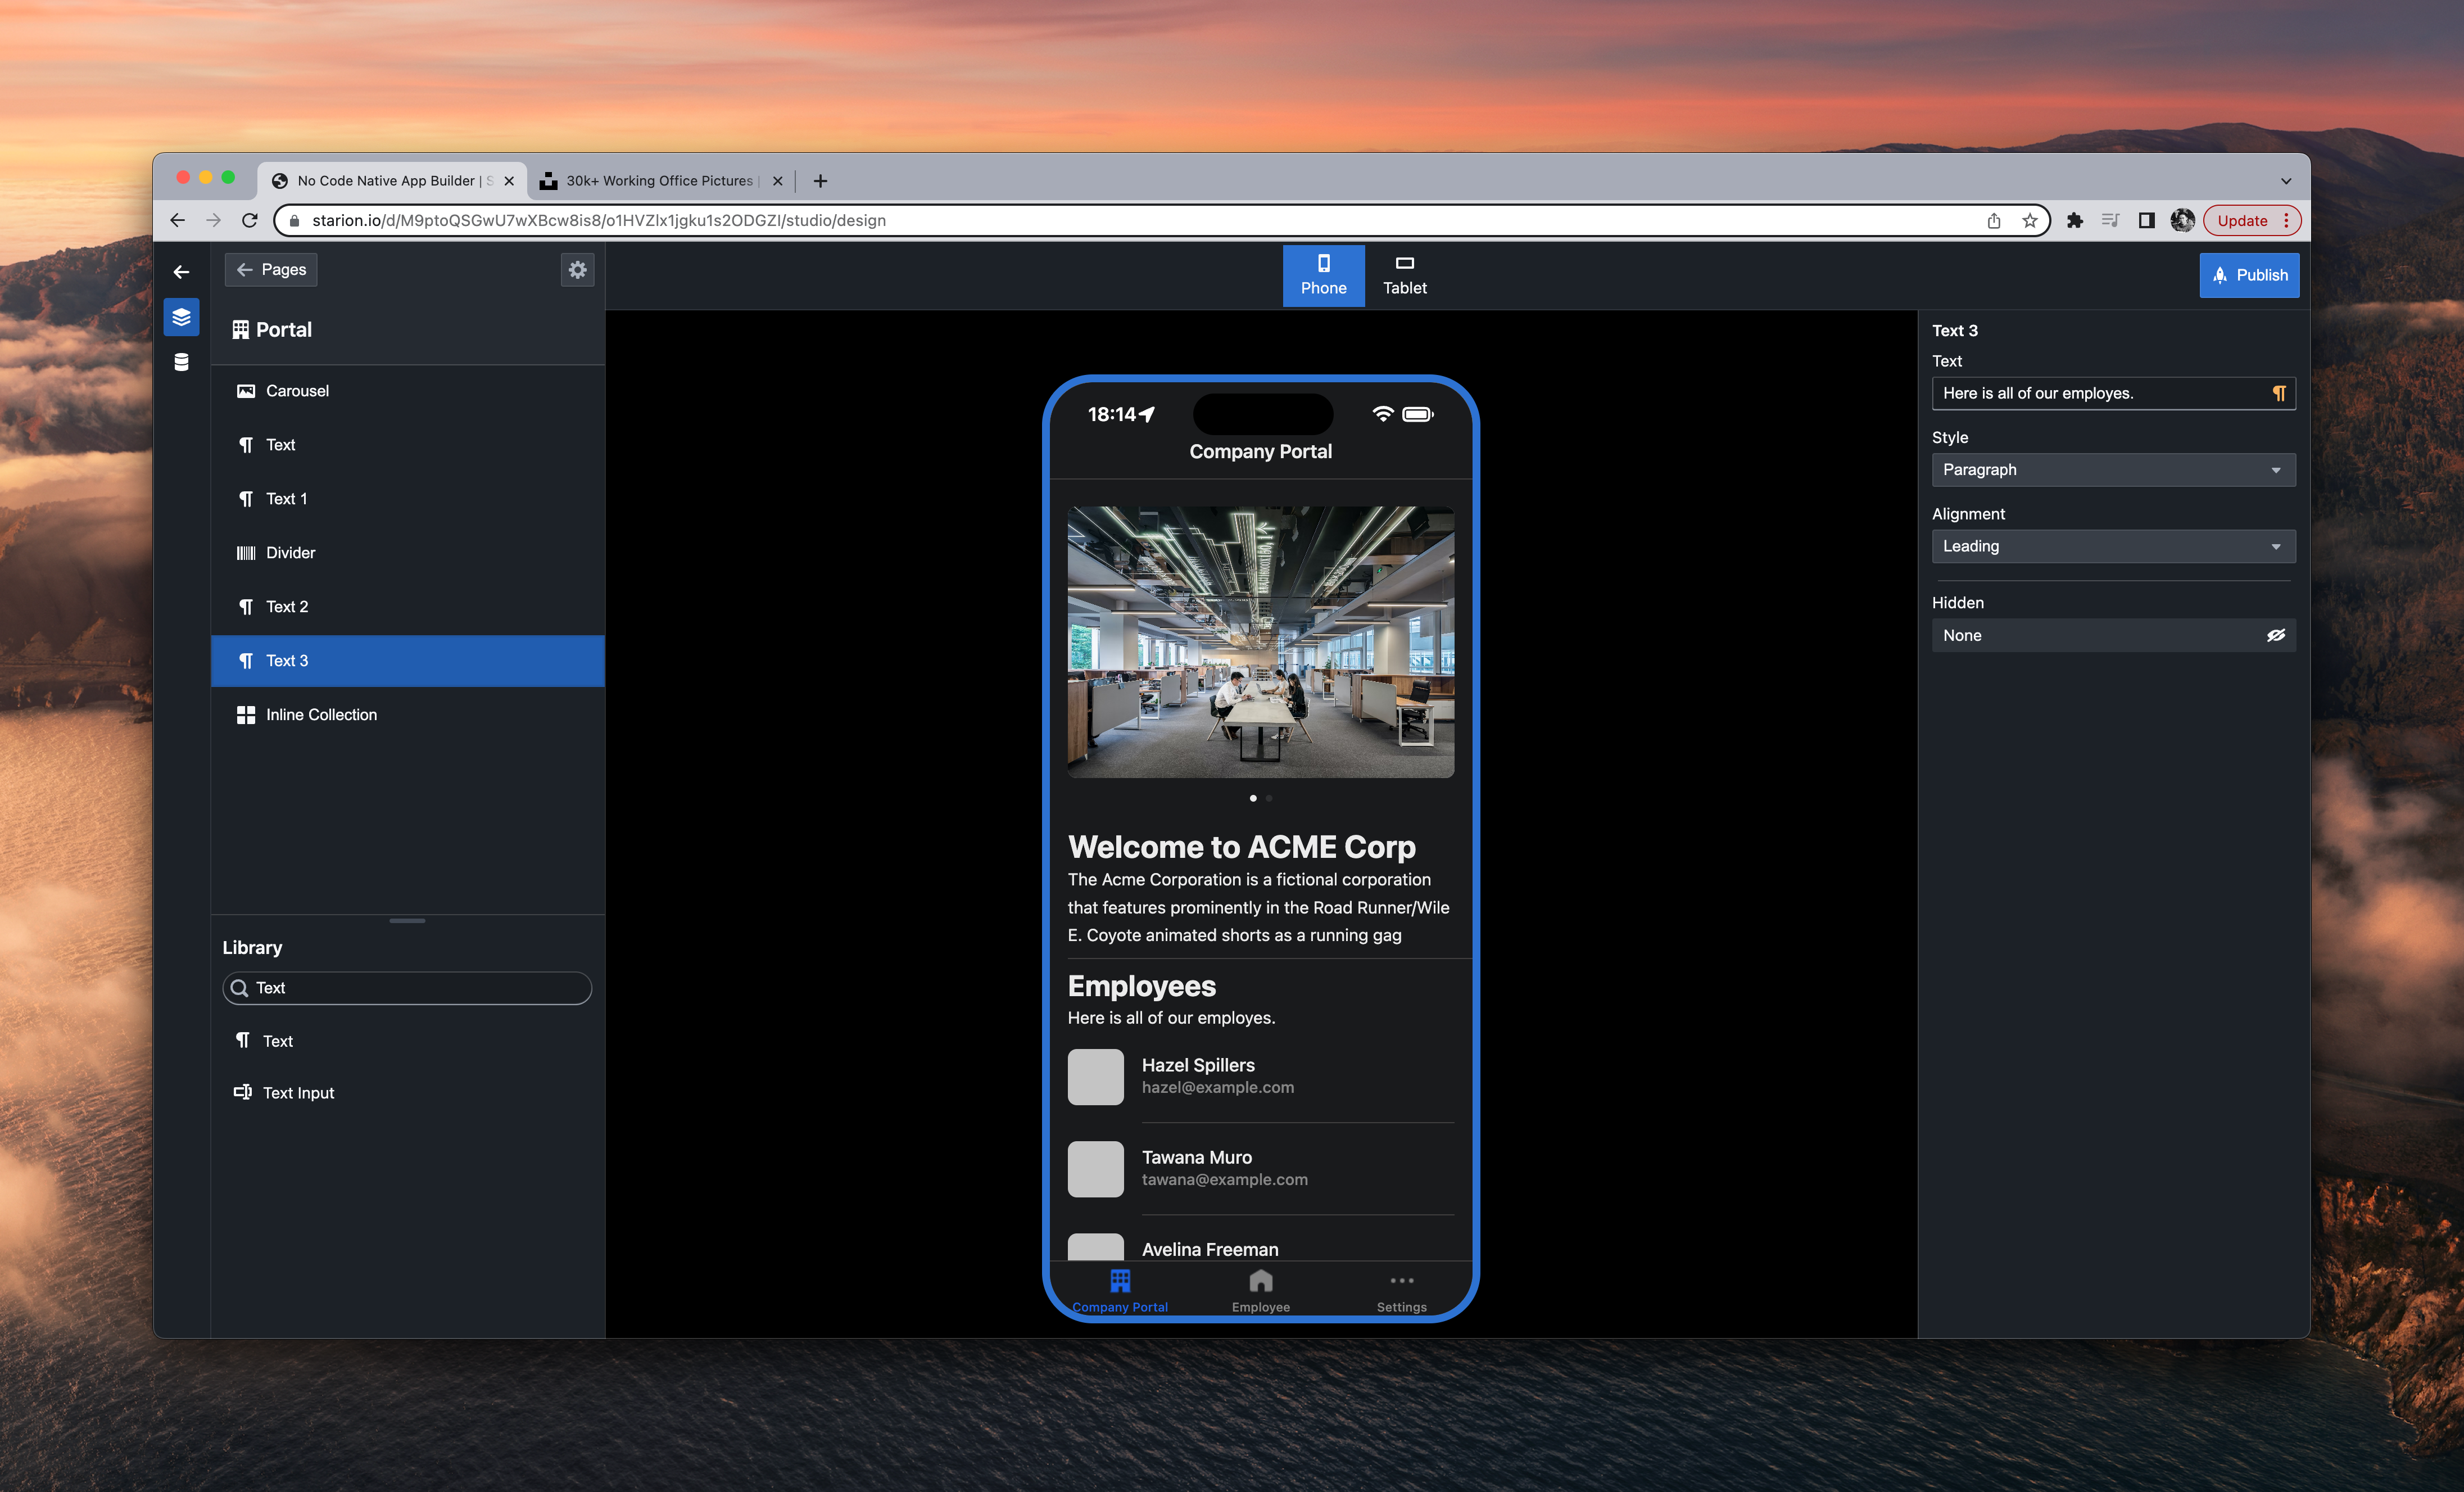
Task: Go back to Pages
Action: click(271, 269)
